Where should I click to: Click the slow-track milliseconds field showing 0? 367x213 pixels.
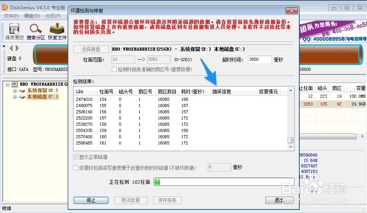(219, 167)
